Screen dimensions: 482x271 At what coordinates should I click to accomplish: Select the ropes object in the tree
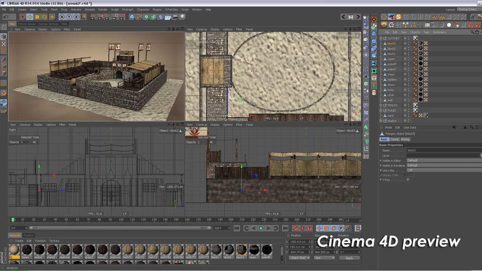pyautogui.click(x=391, y=59)
